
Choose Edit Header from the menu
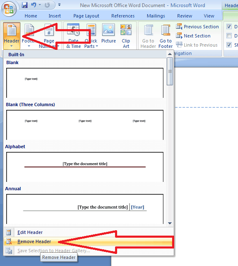point(88,232)
